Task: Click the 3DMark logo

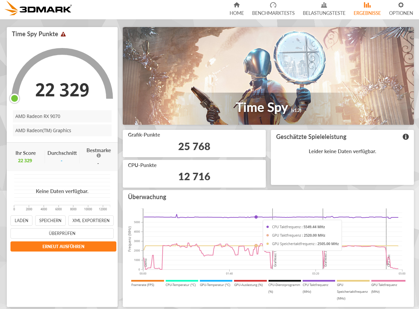Action: (x=39, y=8)
